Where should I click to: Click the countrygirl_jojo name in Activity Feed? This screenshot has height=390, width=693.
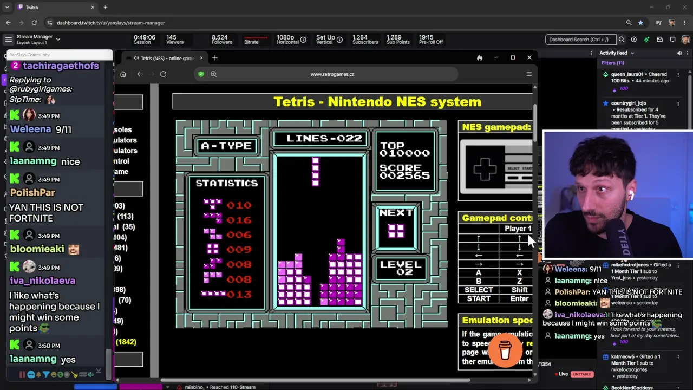click(629, 103)
